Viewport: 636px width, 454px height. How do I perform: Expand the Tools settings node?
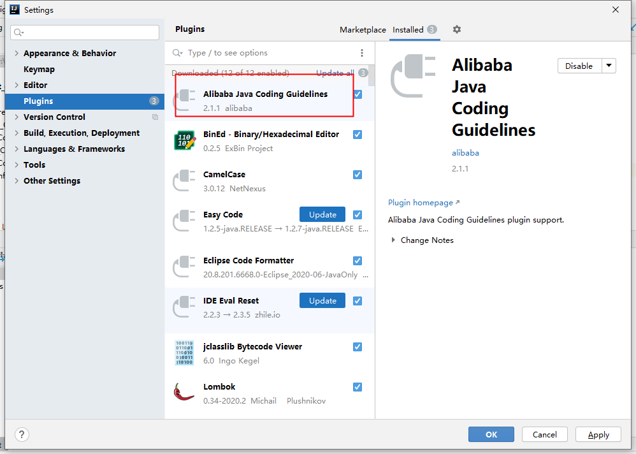(x=17, y=165)
